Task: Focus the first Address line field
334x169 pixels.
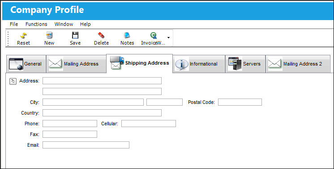Action: click(102, 81)
